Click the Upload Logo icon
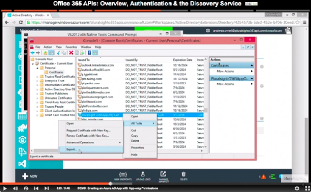311x192 pixels. pyautogui.click(x=143, y=175)
